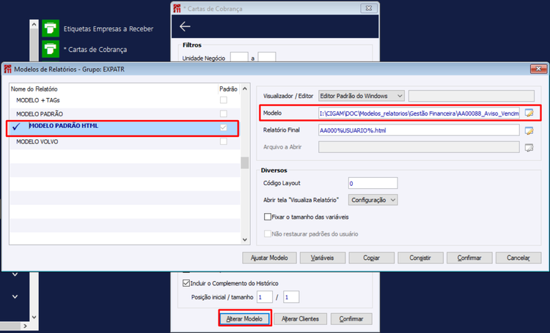Click Copiar button
The height and width of the screenshot is (333, 550).
pyautogui.click(x=372, y=258)
